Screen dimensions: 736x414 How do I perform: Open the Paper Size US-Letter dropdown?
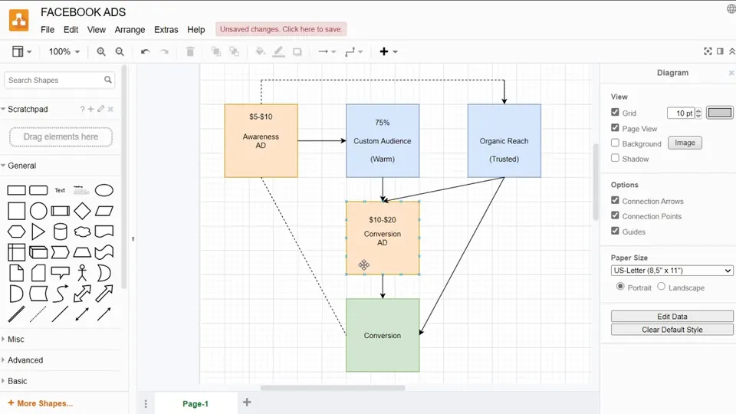672,271
